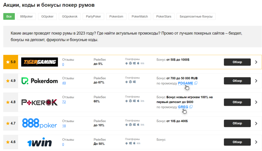Click the star next to rating 4.8
The width and height of the screenshot is (262, 151).
(x=8, y=102)
